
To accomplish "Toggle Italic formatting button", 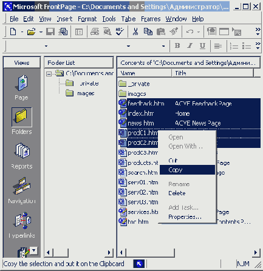I will (x=190, y=46).
